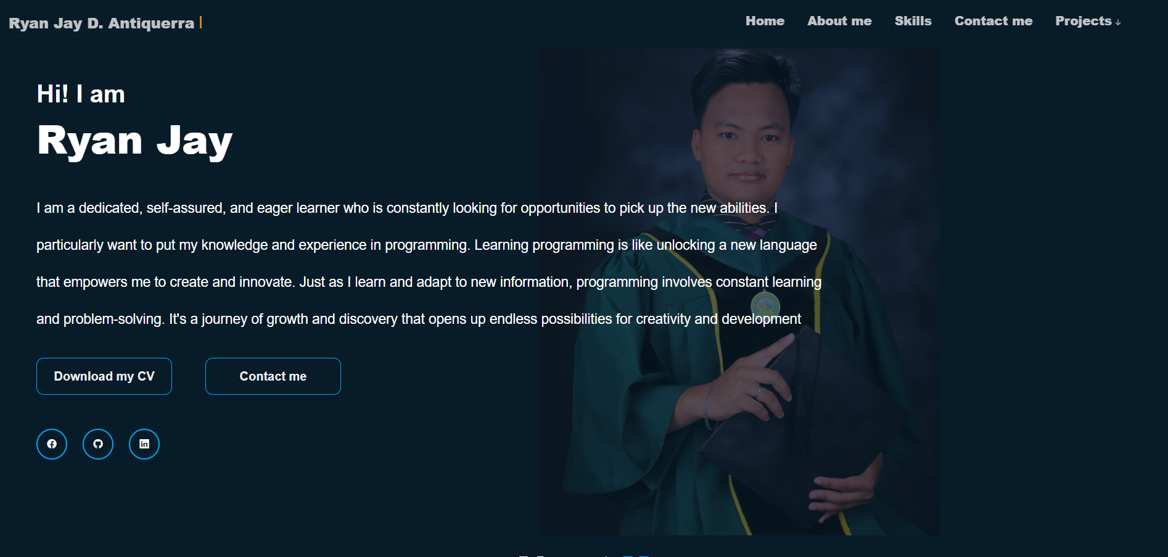Navigate to Skills in the navbar

pyautogui.click(x=913, y=21)
